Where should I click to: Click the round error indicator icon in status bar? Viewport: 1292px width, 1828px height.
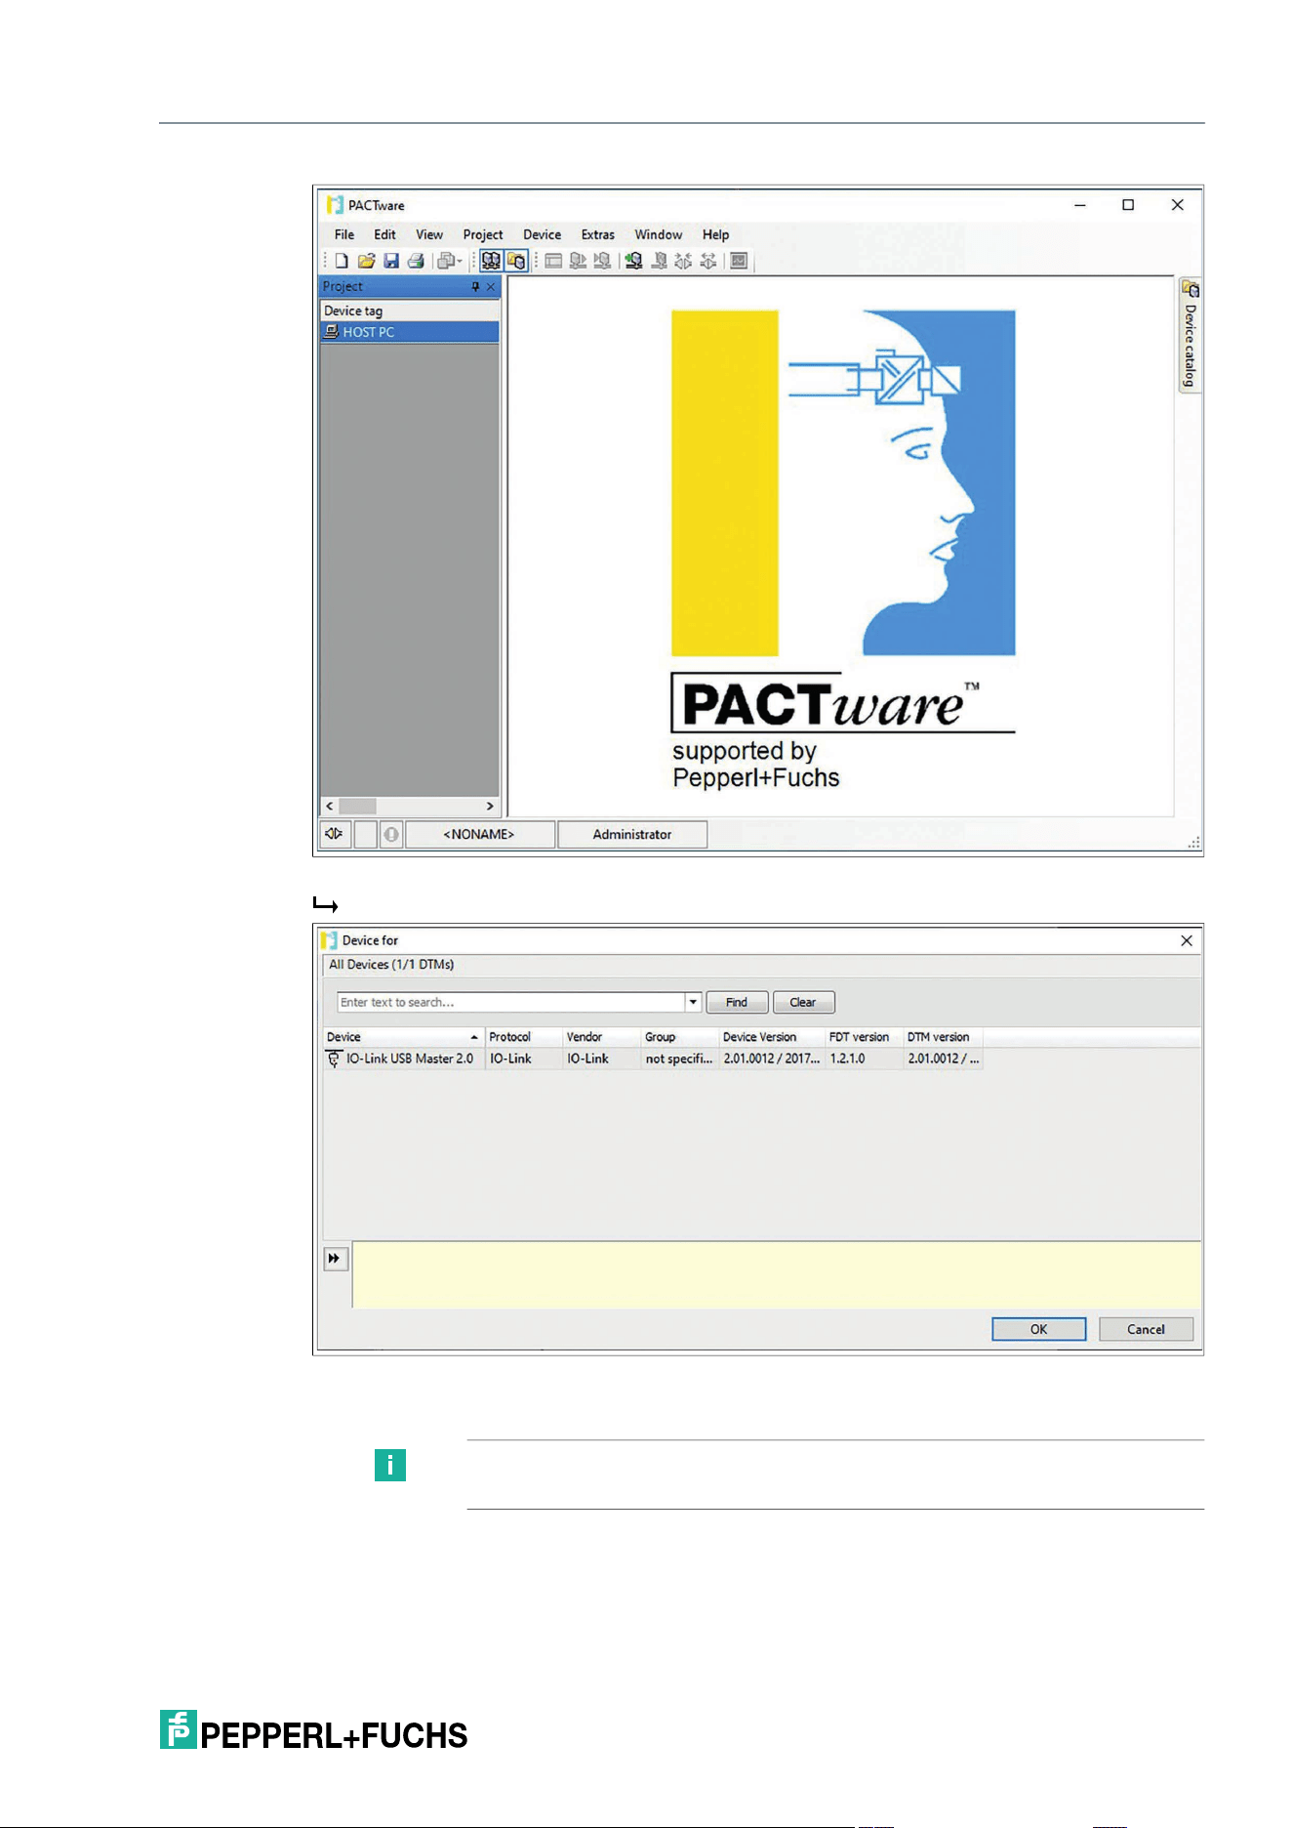tap(391, 834)
